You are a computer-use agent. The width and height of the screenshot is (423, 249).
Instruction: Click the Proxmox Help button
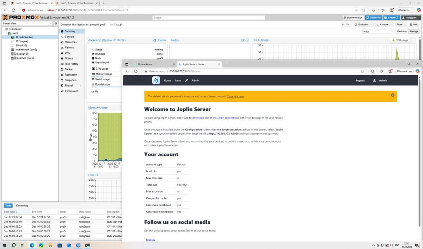pyautogui.click(x=414, y=25)
